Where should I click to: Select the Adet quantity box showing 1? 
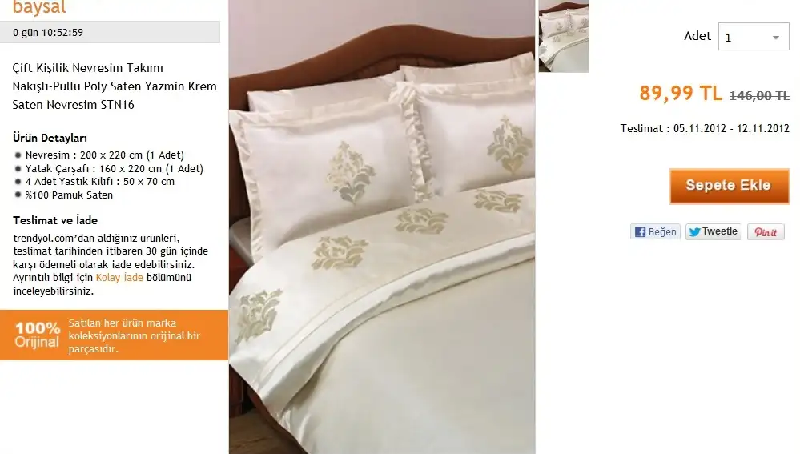tap(753, 37)
